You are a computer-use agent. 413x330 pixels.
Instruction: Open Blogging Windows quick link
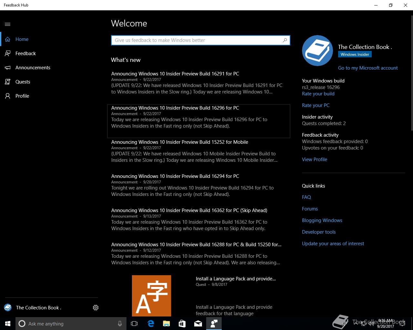322,220
